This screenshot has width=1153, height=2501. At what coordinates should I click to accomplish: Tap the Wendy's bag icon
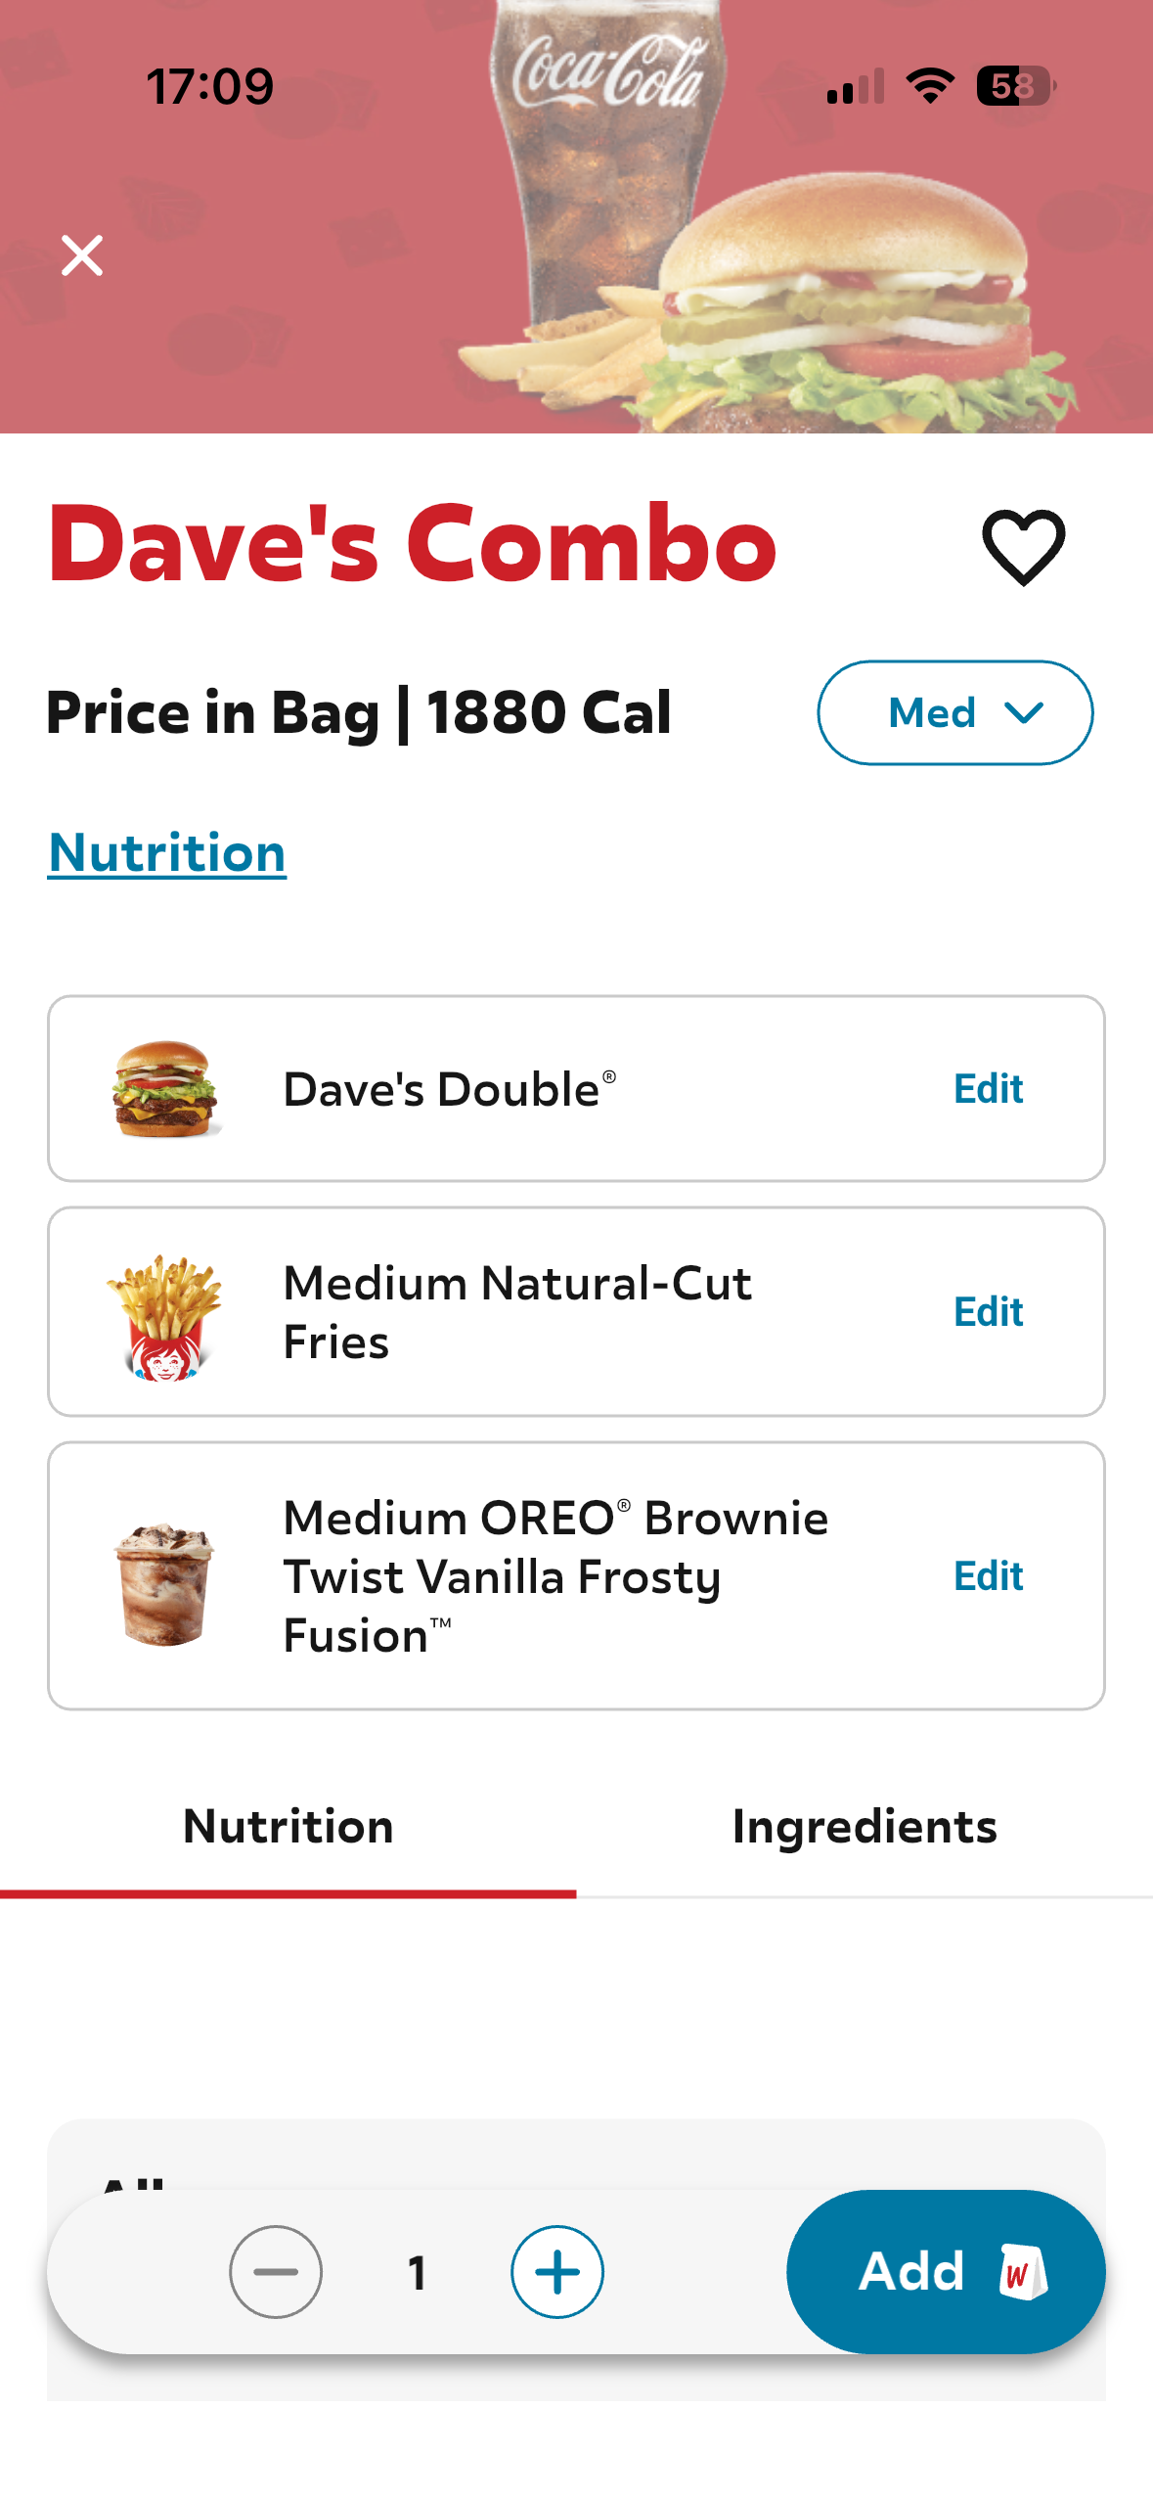pyautogui.click(x=1021, y=2271)
